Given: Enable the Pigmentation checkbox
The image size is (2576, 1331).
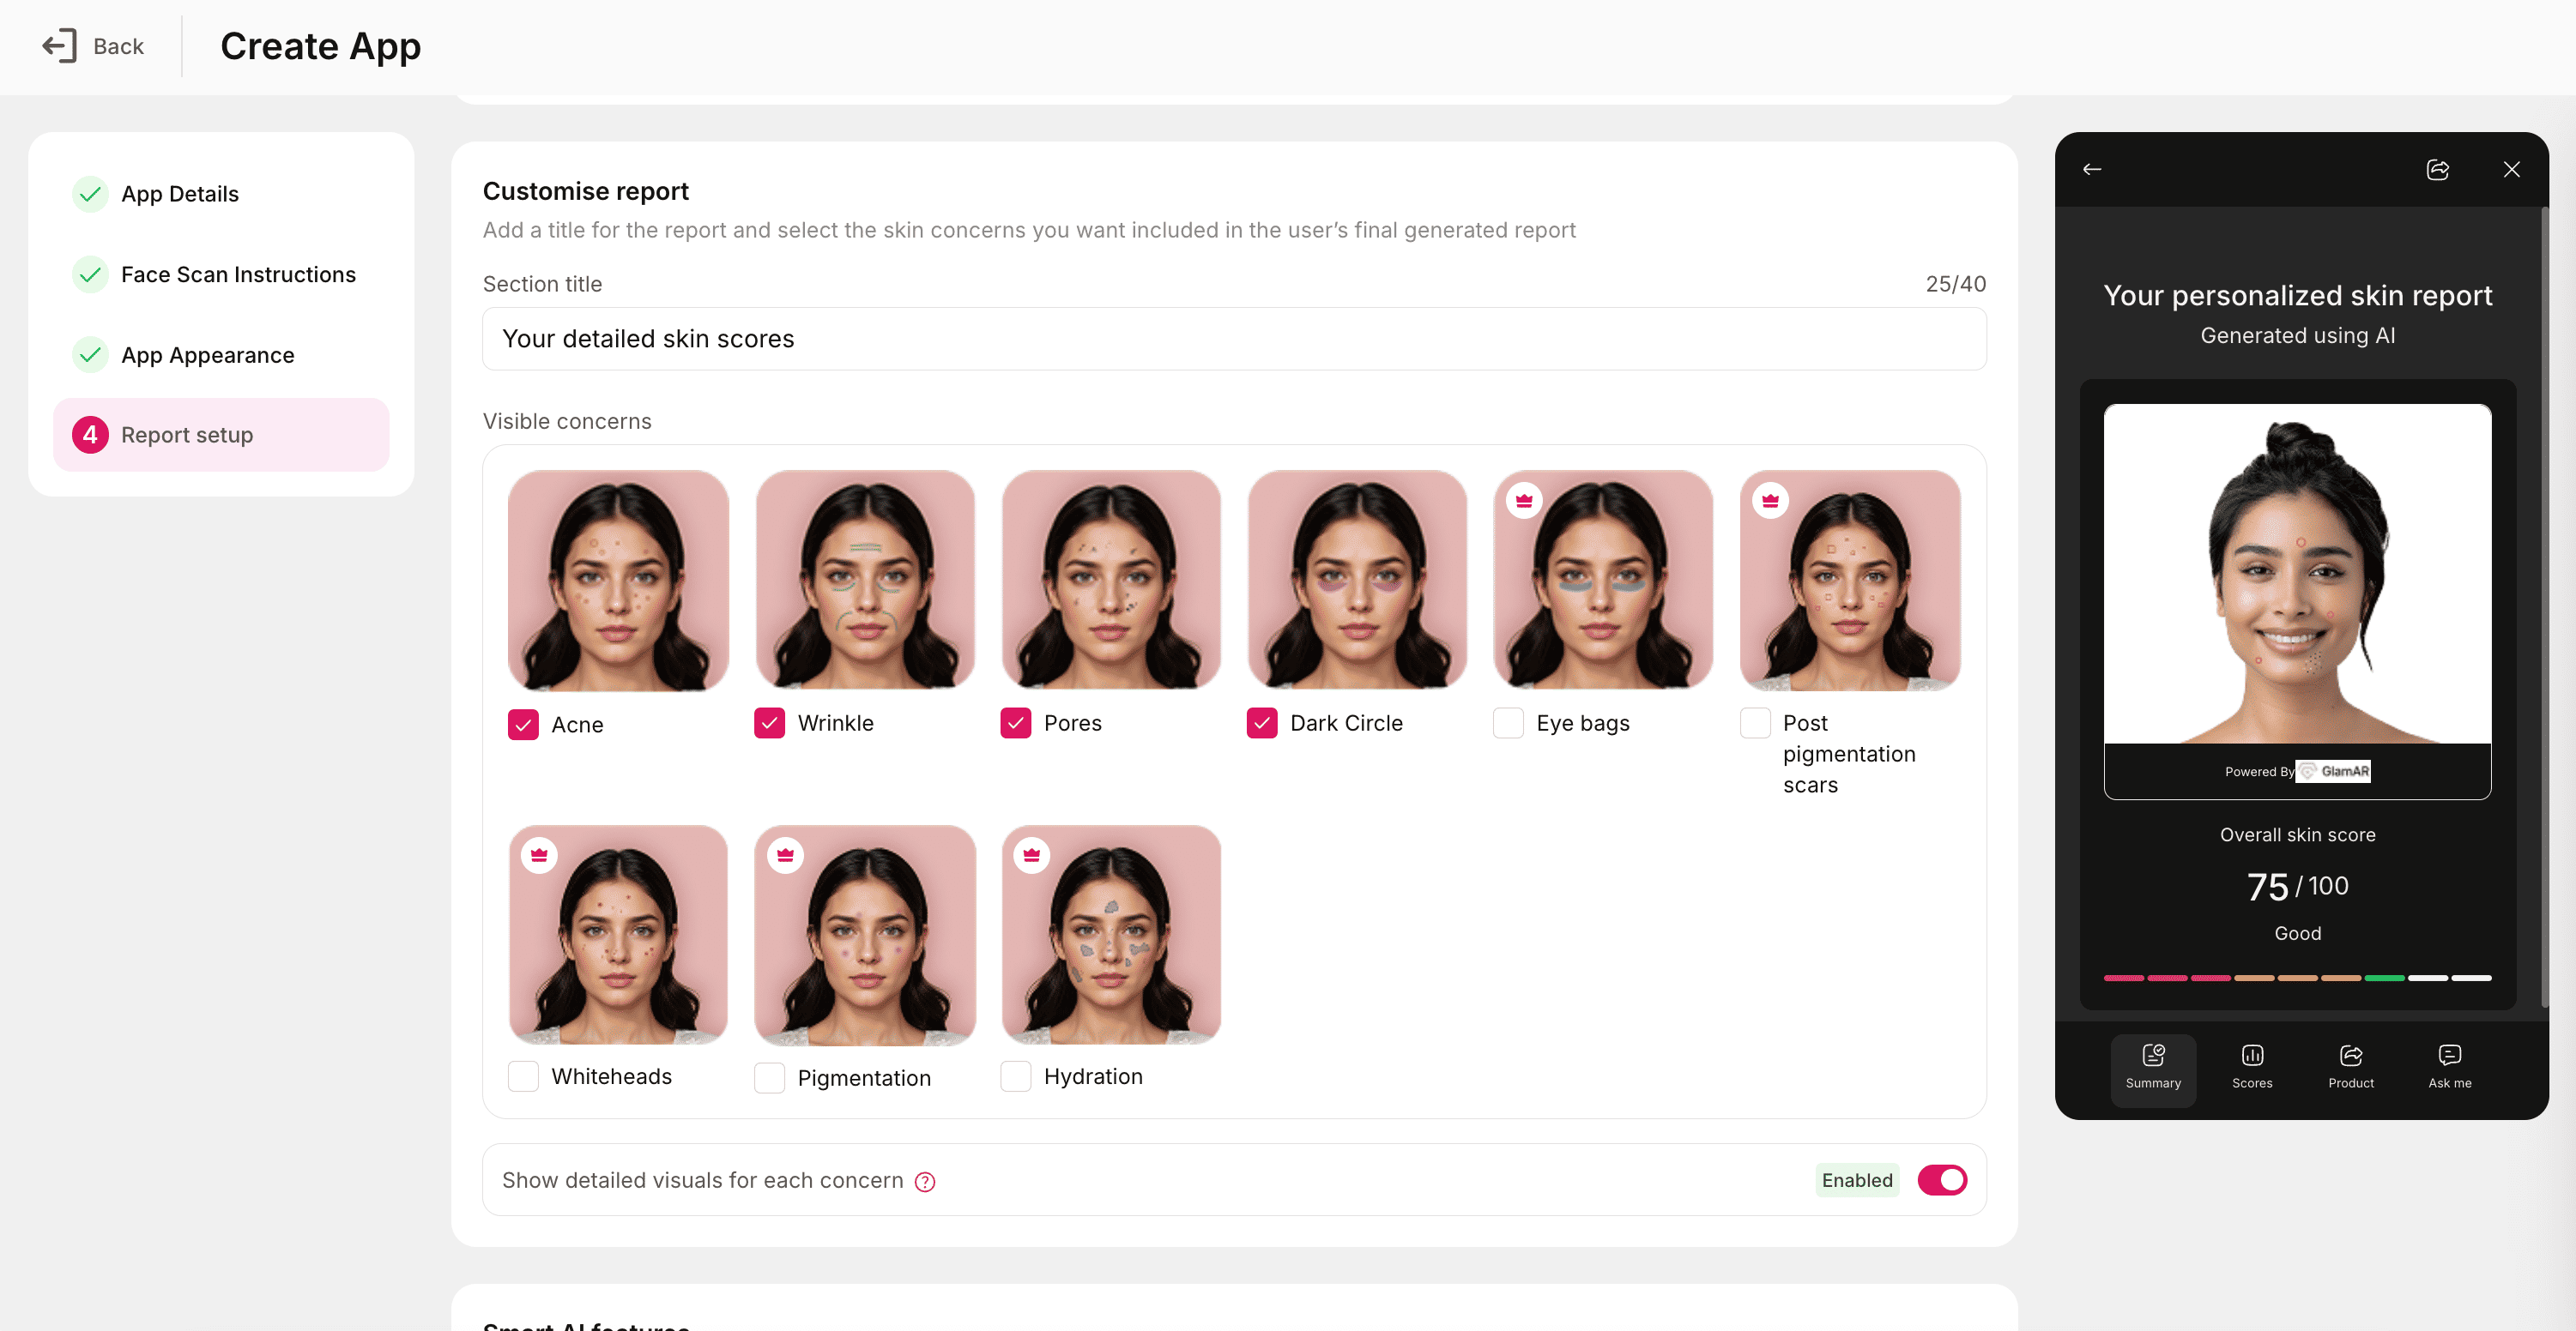Looking at the screenshot, I should coord(769,1077).
